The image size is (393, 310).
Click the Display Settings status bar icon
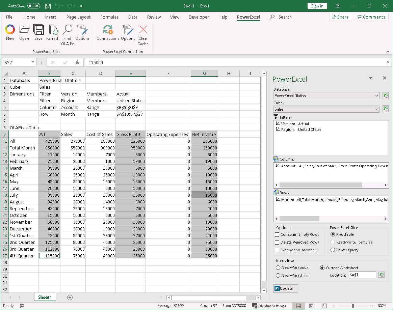[x=255, y=306]
